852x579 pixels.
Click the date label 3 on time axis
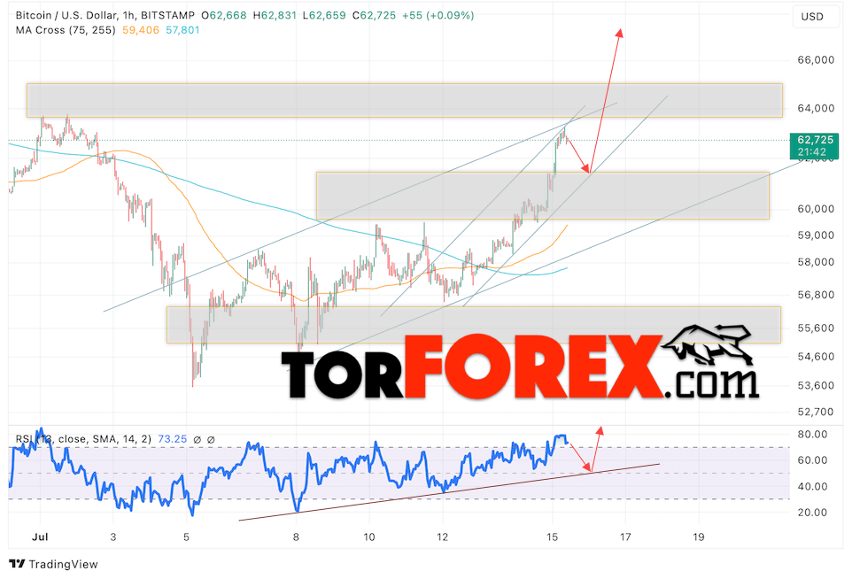[x=113, y=537]
